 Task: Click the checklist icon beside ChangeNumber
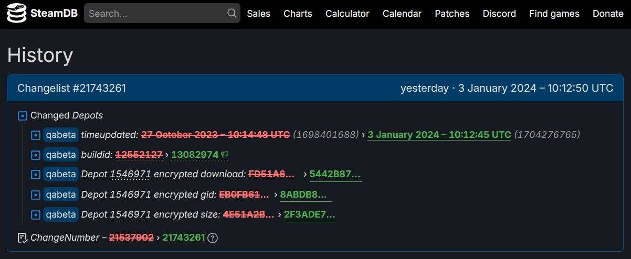pos(23,238)
